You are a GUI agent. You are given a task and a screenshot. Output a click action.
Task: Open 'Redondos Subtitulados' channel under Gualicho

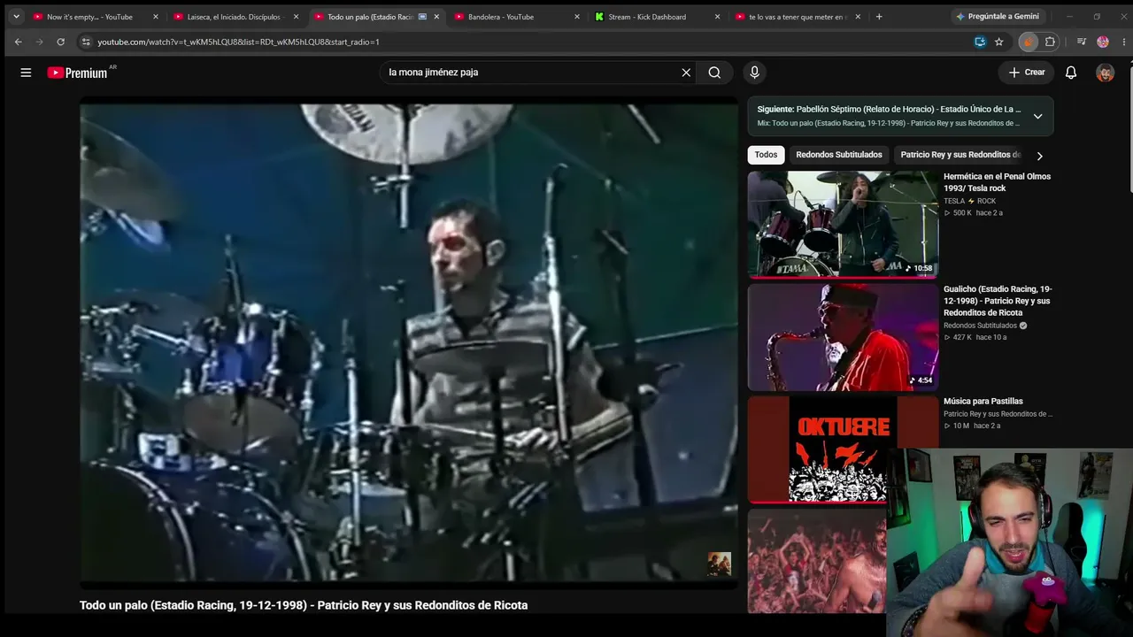[982, 326]
